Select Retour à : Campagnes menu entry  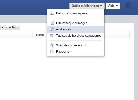[76, 13]
